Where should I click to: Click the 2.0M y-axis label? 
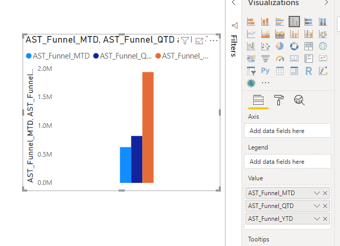pyautogui.click(x=45, y=69)
